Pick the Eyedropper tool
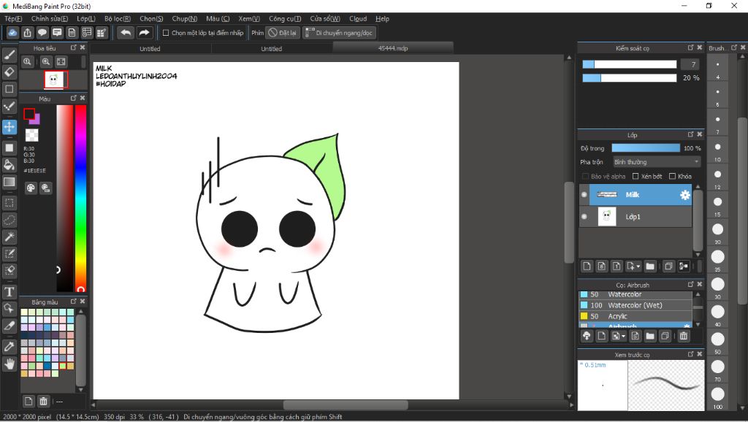748x422 pixels. [x=9, y=345]
